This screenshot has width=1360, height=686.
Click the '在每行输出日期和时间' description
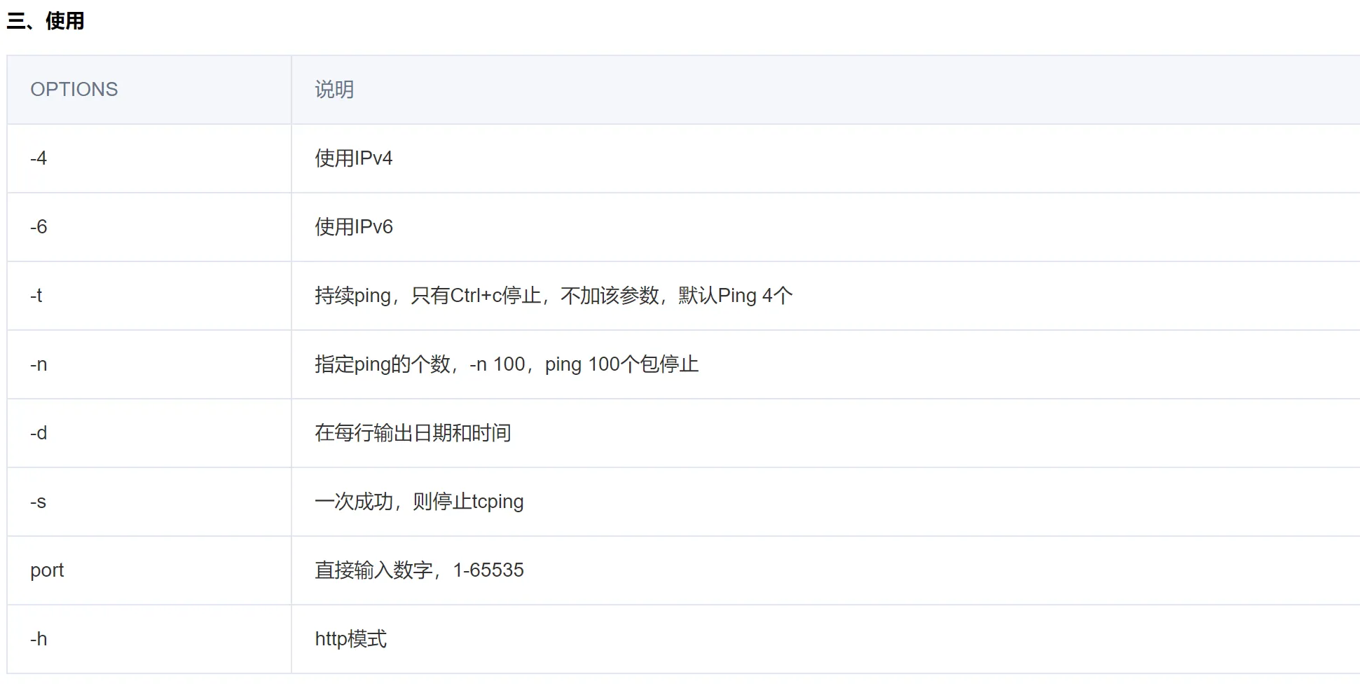413,433
